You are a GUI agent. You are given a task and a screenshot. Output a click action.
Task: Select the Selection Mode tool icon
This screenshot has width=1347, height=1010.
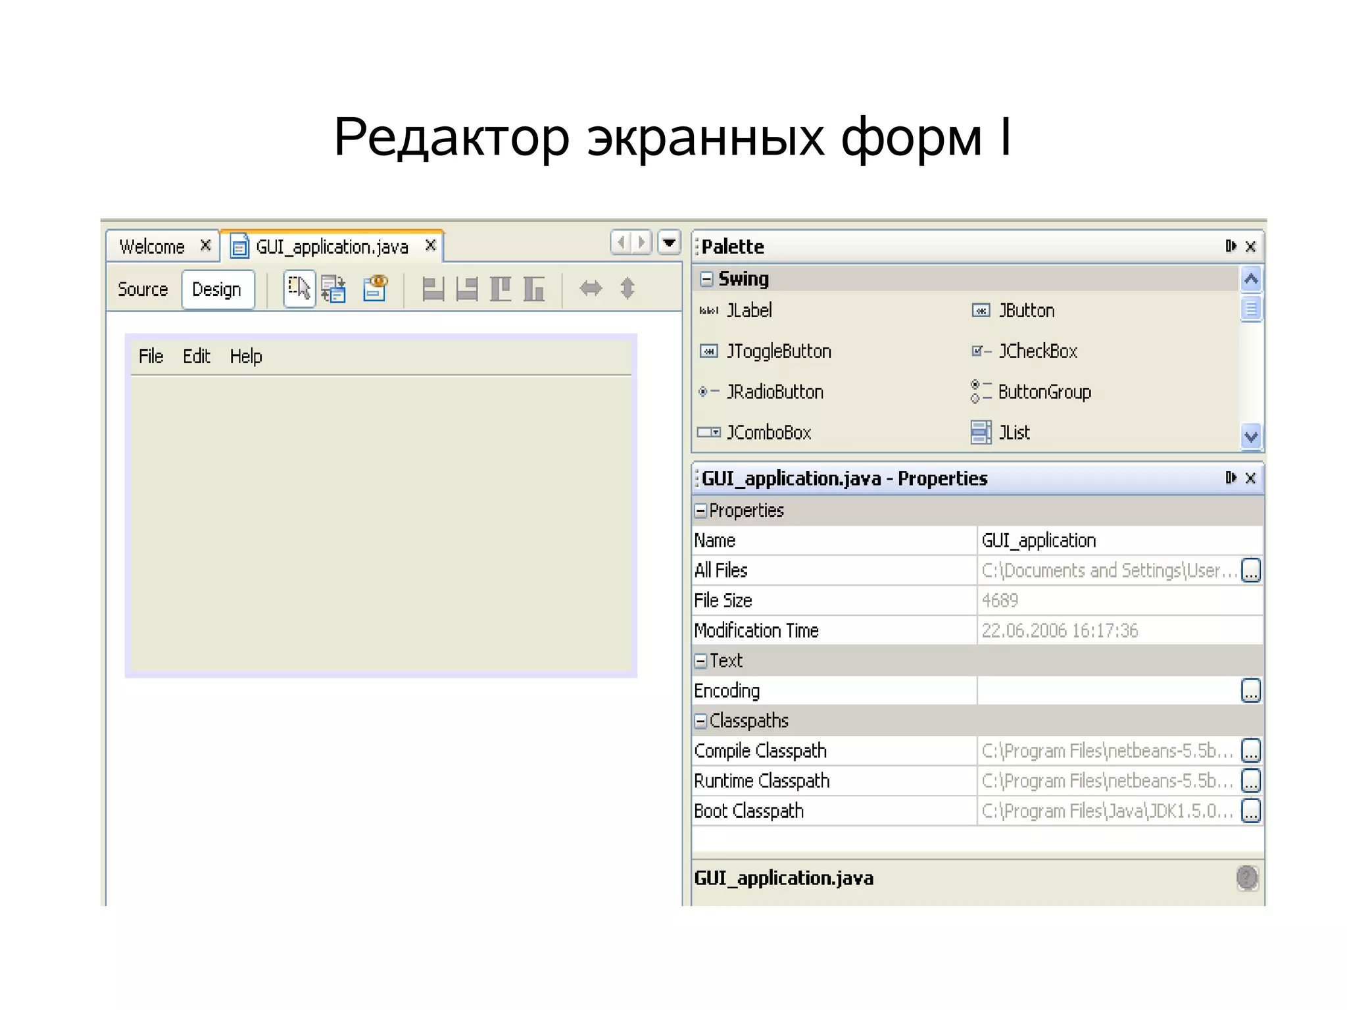[299, 289]
